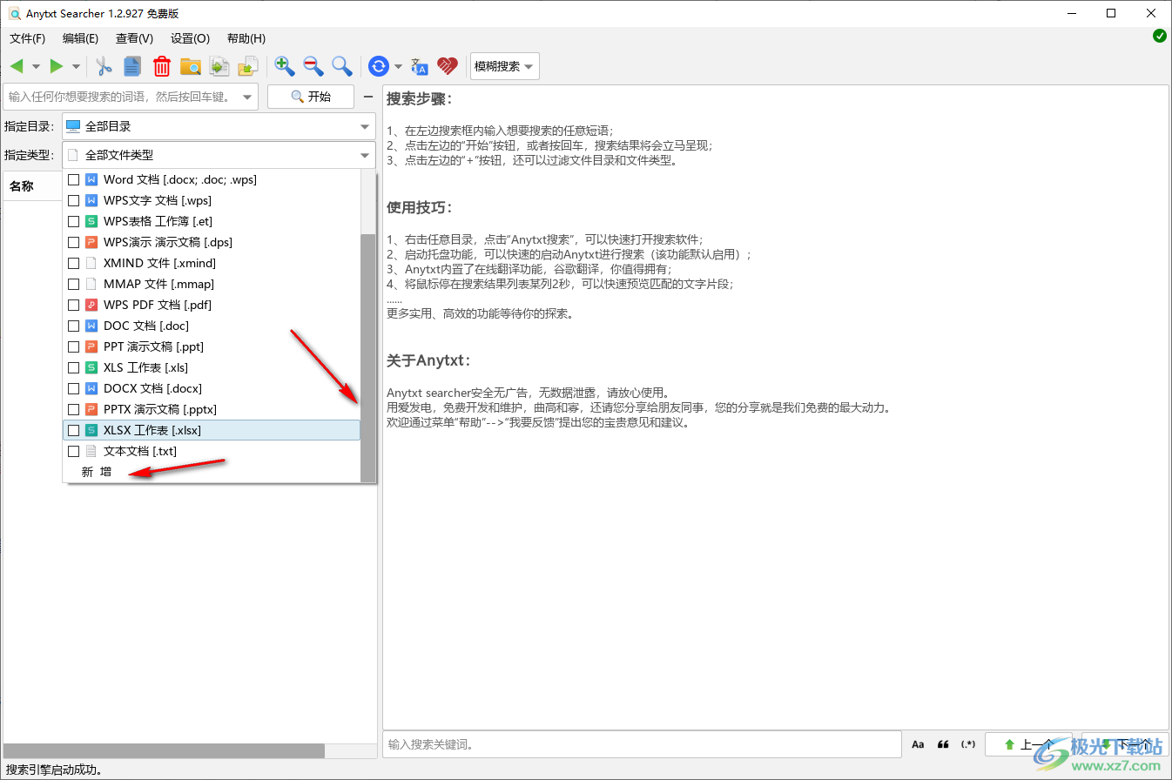The image size is (1172, 780).
Task: Click the blue copy document icon
Action: tap(132, 66)
